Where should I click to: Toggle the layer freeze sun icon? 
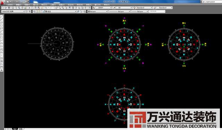(x=40, y=11)
